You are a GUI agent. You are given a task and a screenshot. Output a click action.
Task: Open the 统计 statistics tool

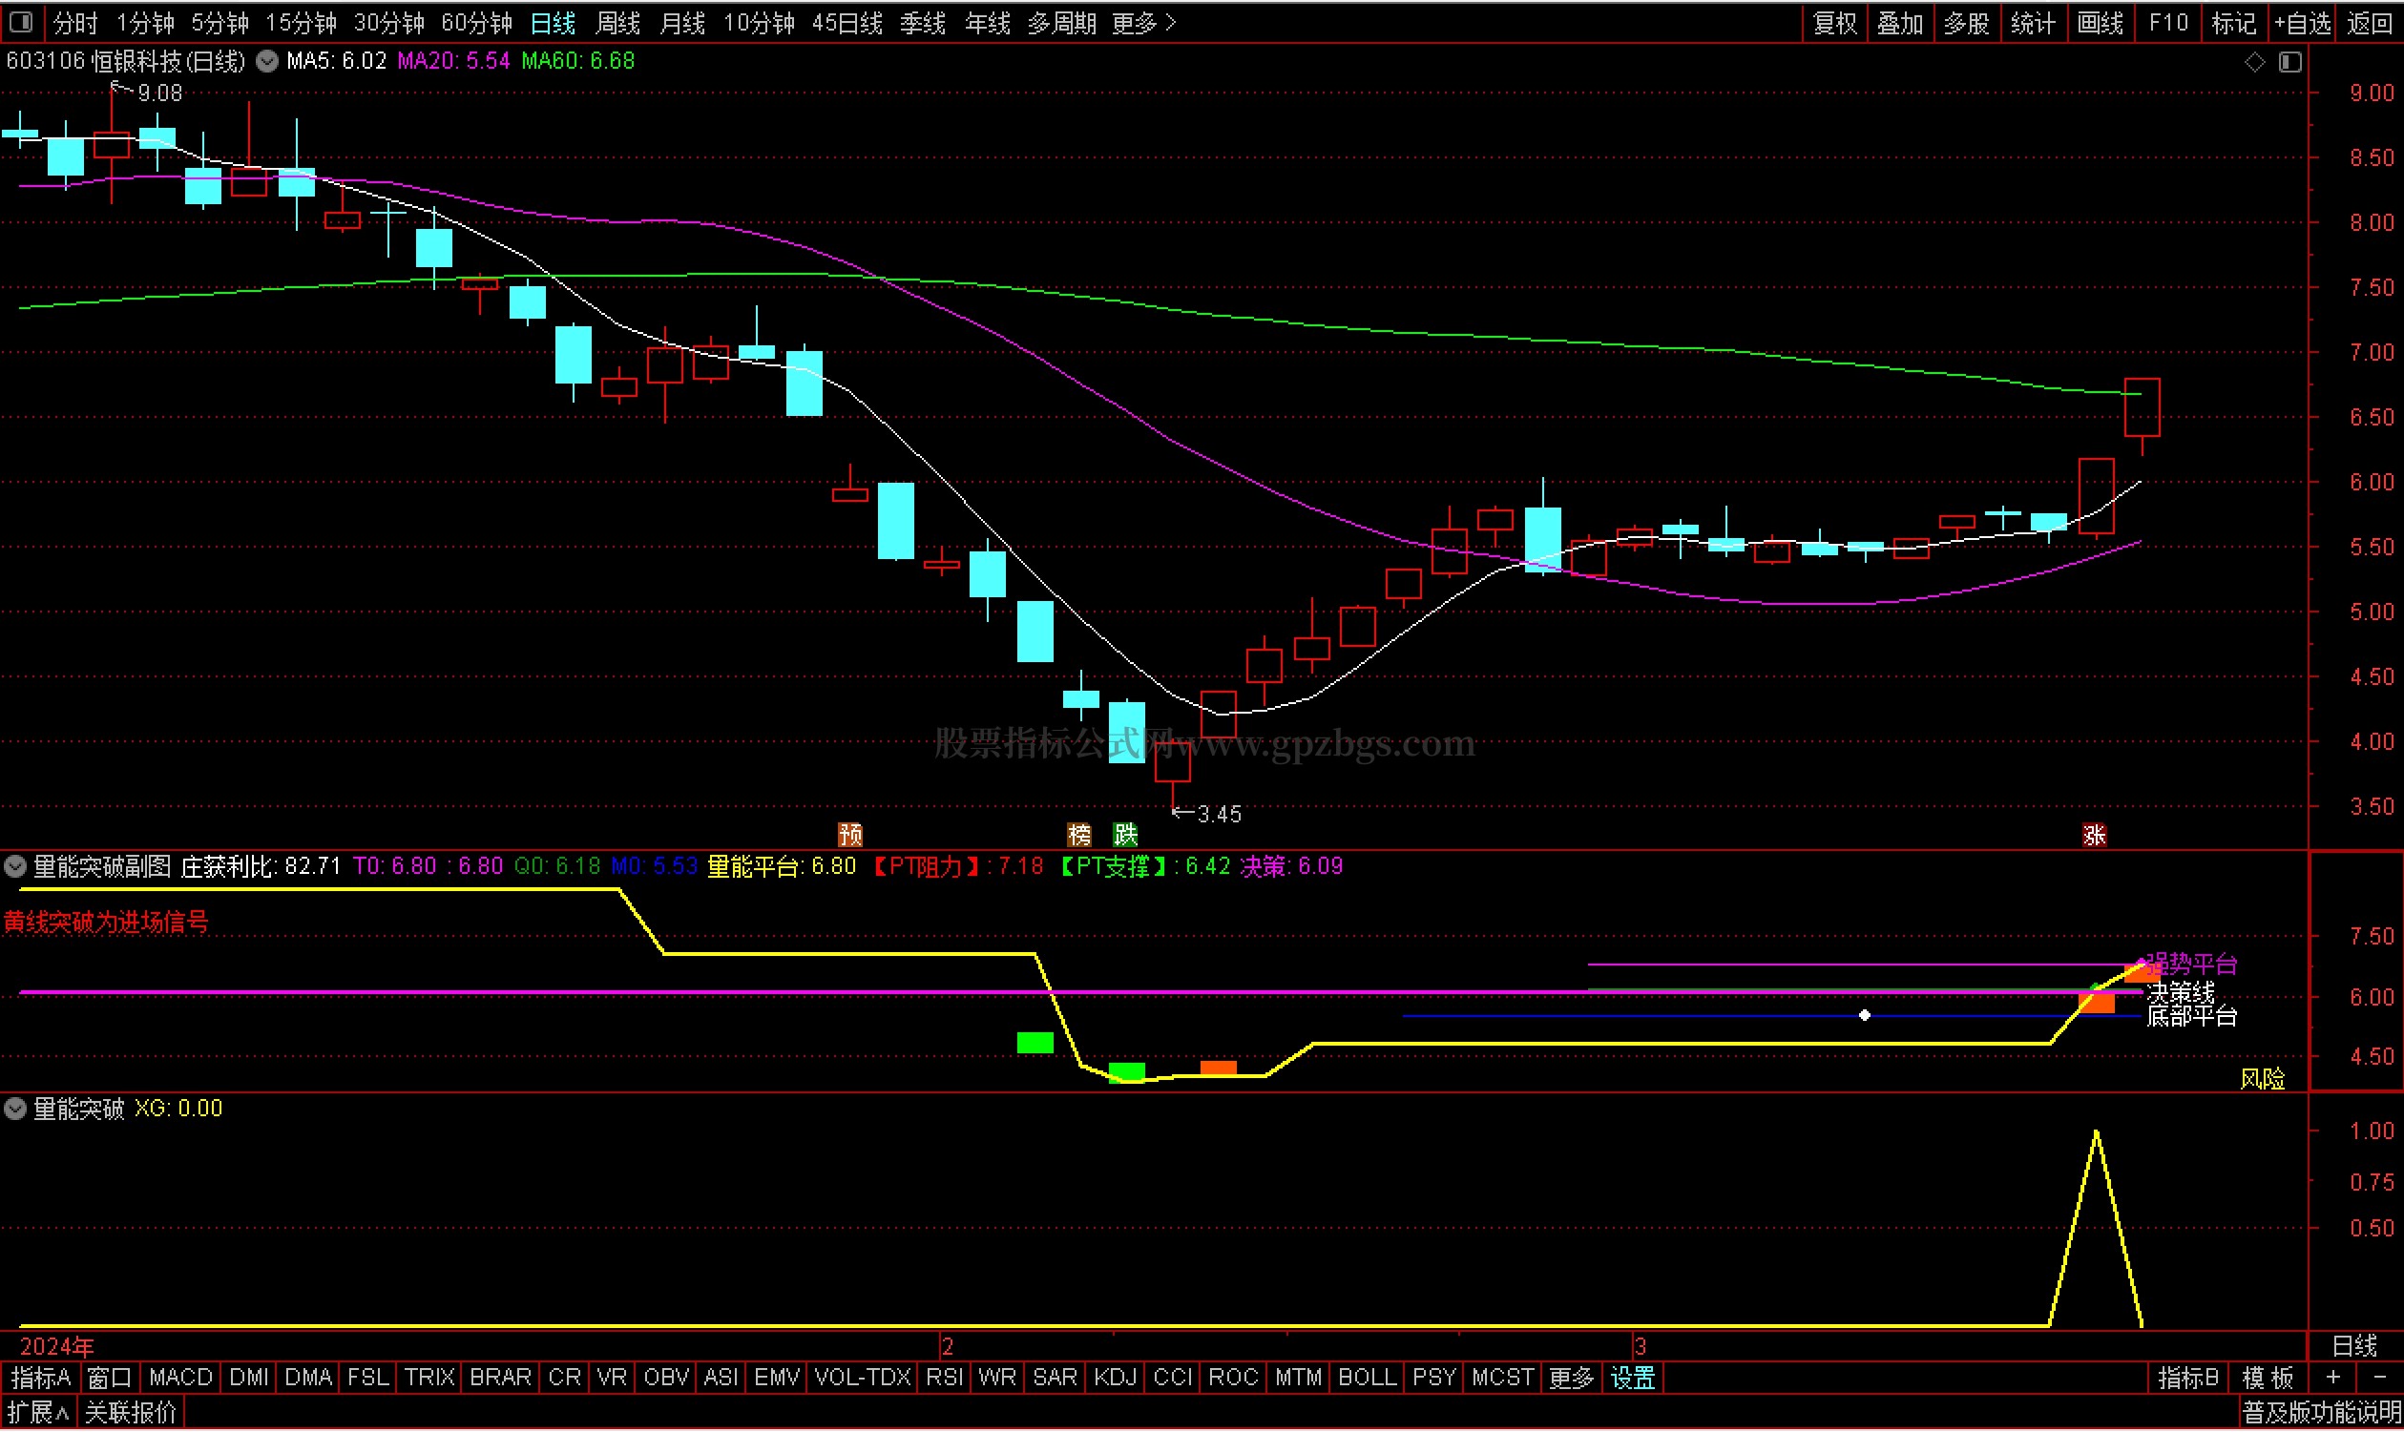[x=2033, y=22]
